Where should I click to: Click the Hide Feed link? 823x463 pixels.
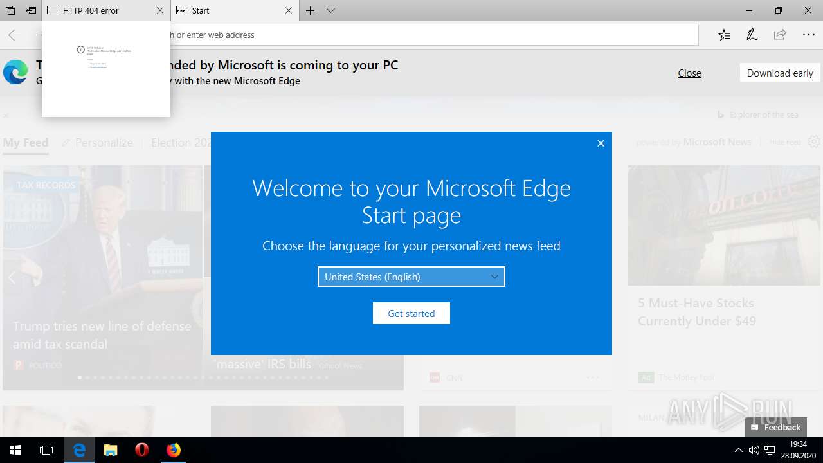coord(785,142)
